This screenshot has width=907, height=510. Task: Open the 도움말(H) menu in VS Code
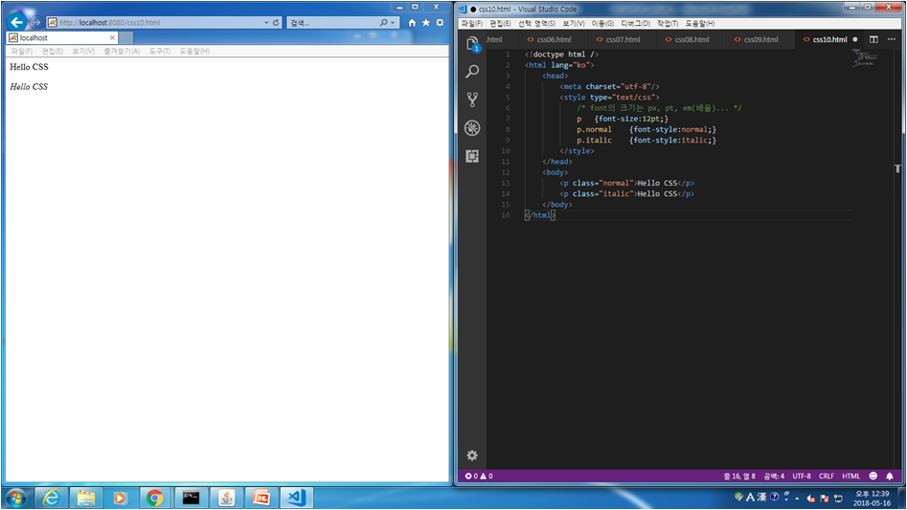pos(700,24)
